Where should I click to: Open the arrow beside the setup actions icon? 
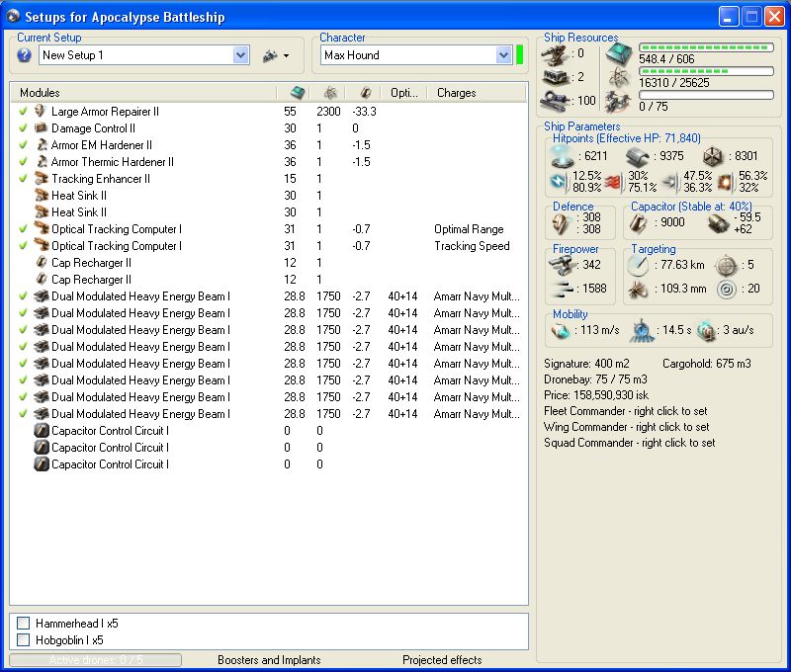coord(287,56)
